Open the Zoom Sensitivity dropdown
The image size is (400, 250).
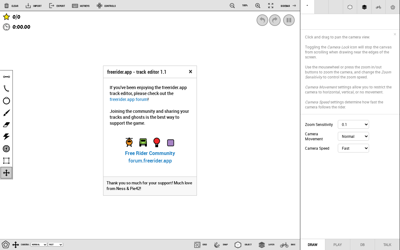point(353,124)
